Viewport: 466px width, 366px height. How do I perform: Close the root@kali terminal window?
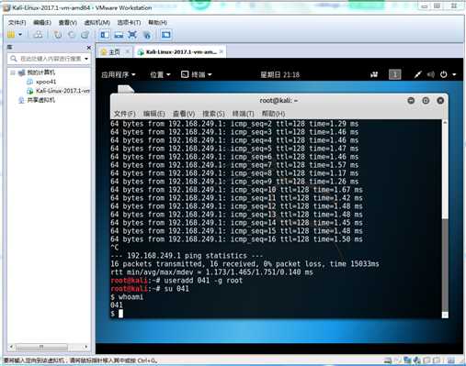tap(440, 101)
